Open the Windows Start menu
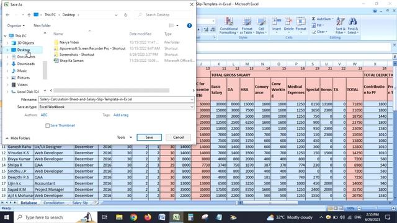 point(7,217)
